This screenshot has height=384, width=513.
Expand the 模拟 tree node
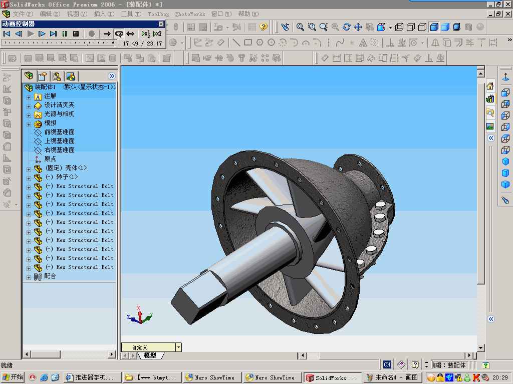coord(29,124)
